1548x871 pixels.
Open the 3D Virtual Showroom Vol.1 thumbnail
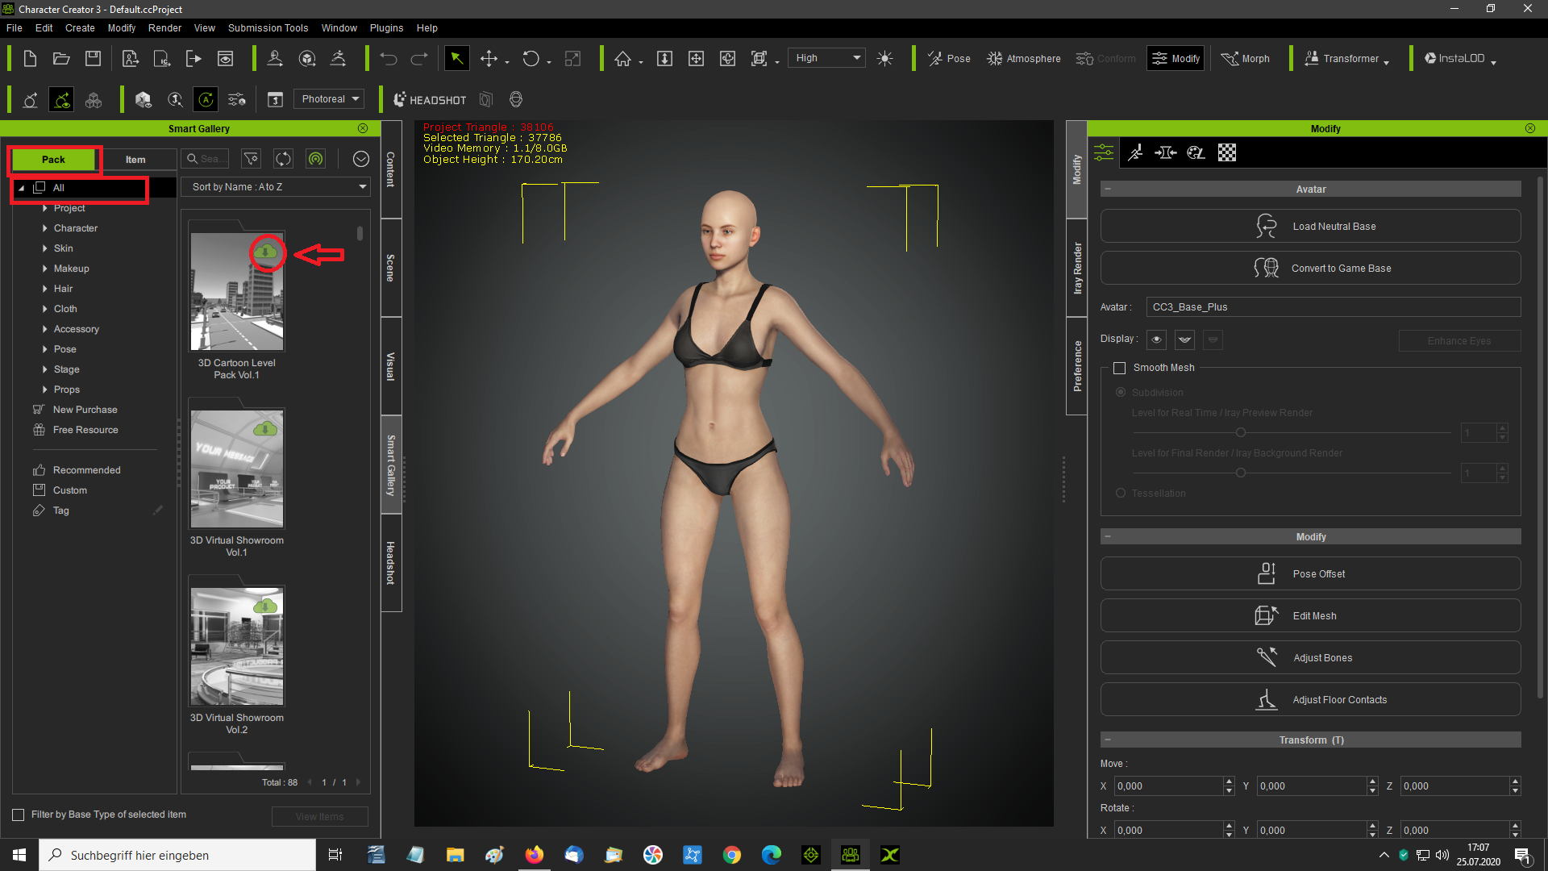coord(237,469)
